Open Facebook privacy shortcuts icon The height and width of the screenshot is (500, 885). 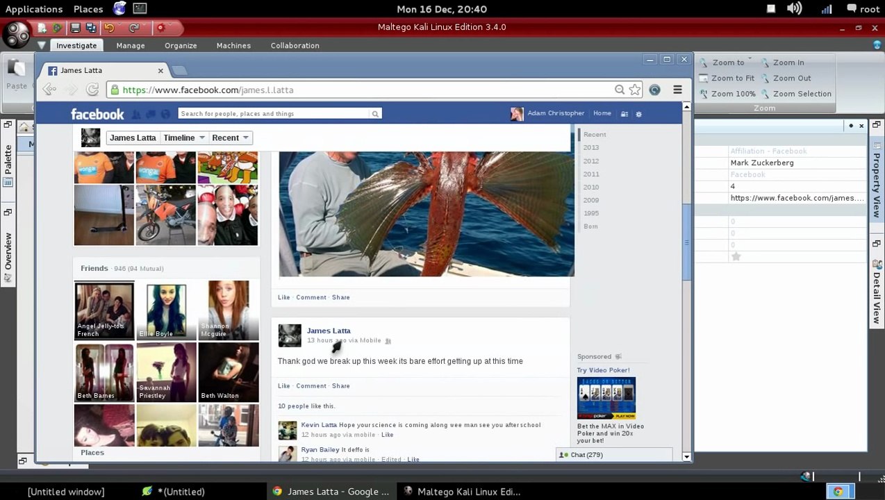pyautogui.click(x=625, y=114)
